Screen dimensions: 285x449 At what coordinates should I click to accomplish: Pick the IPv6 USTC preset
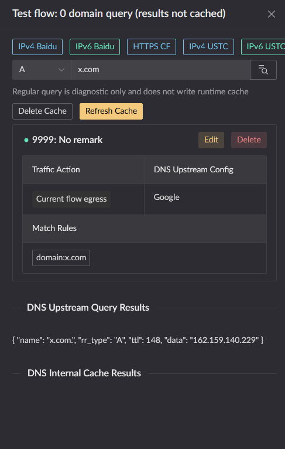click(263, 47)
